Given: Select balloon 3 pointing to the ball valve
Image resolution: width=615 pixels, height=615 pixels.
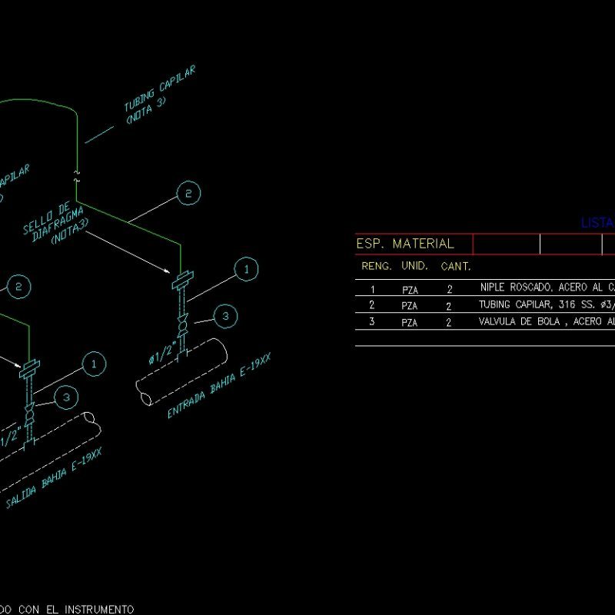Looking at the screenshot, I should 224,315.
